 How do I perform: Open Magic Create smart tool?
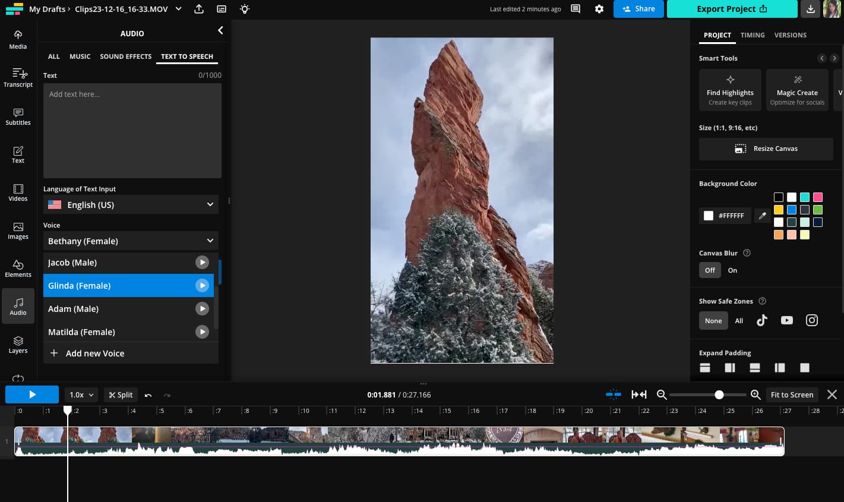[x=797, y=90]
